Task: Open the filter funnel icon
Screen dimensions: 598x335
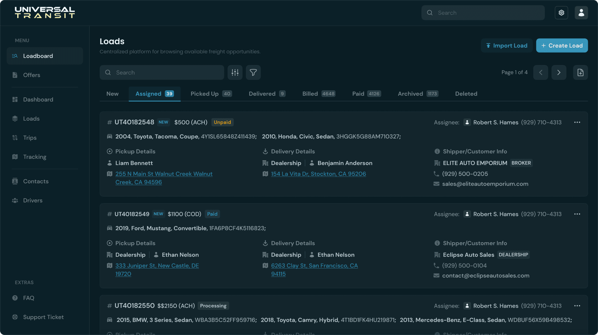Action: (x=253, y=73)
